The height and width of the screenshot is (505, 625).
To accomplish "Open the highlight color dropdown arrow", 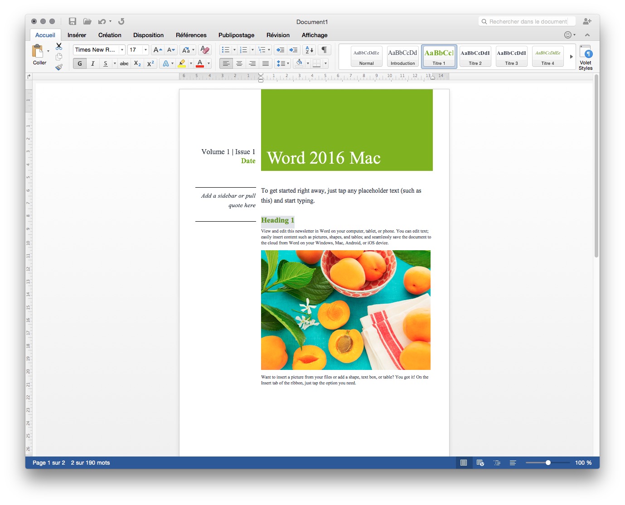I will (191, 63).
